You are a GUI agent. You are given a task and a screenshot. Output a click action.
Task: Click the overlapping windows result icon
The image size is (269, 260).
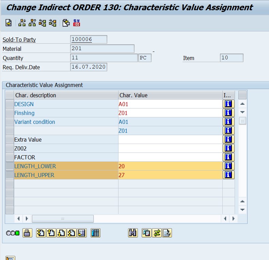tap(66, 23)
